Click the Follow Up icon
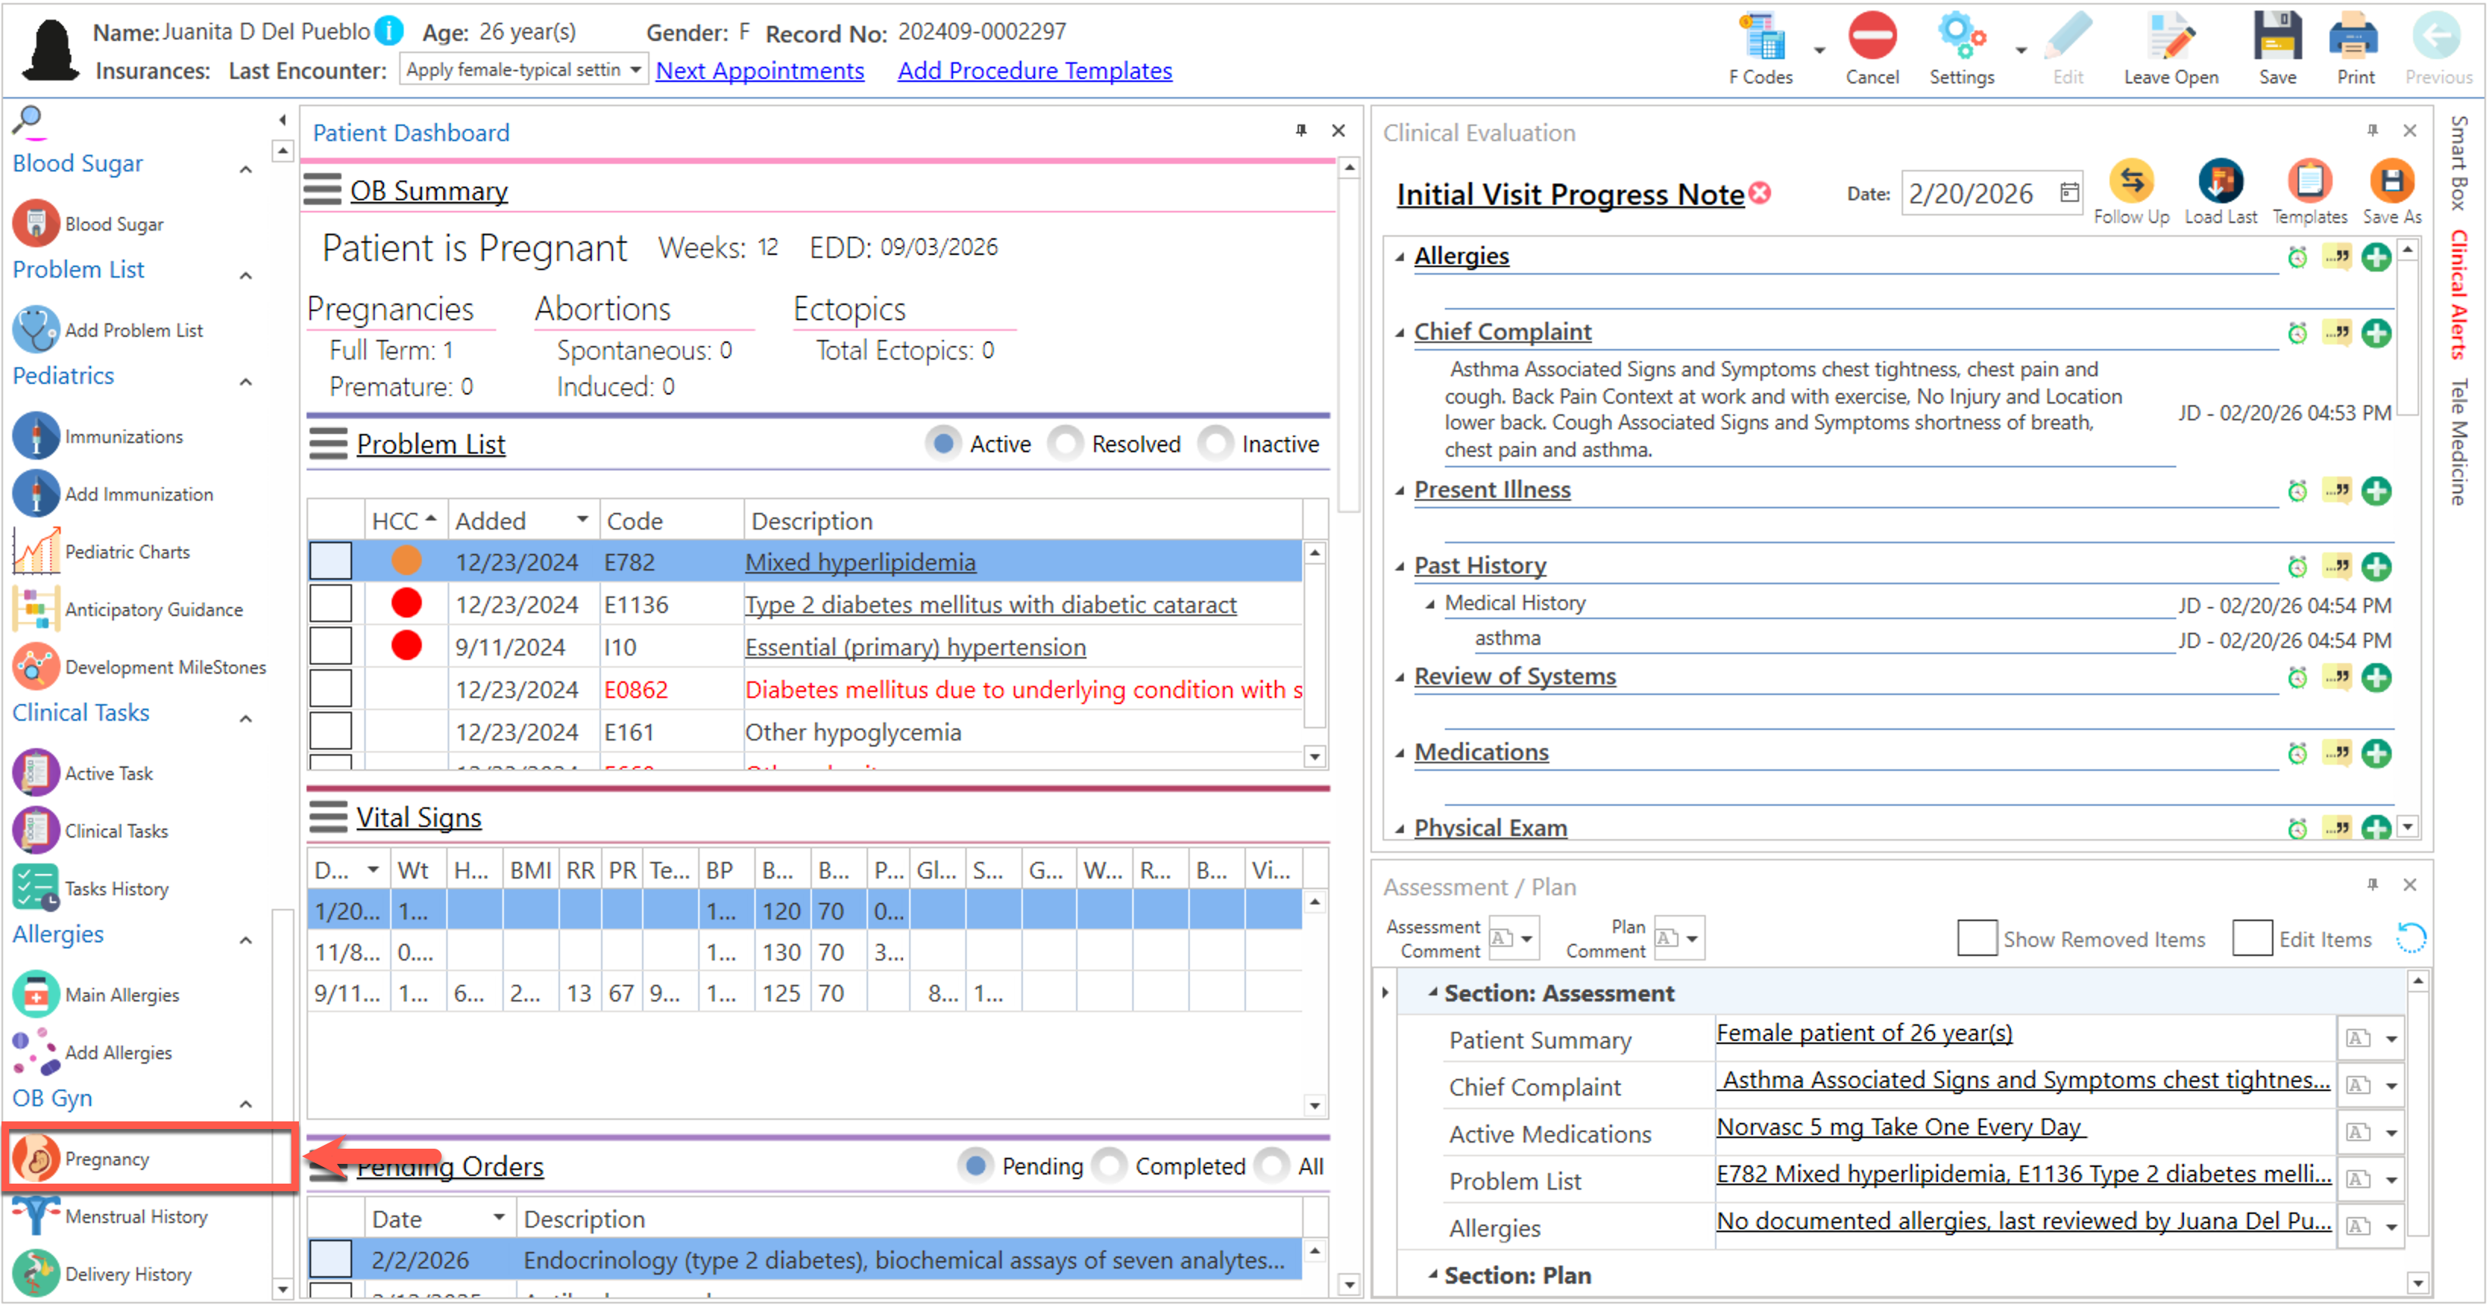 coord(2131,182)
